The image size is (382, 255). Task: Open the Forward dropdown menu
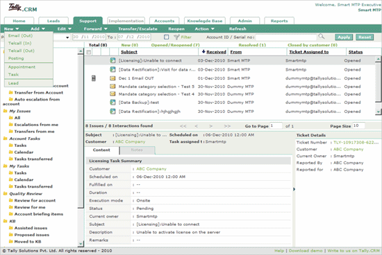96,28
